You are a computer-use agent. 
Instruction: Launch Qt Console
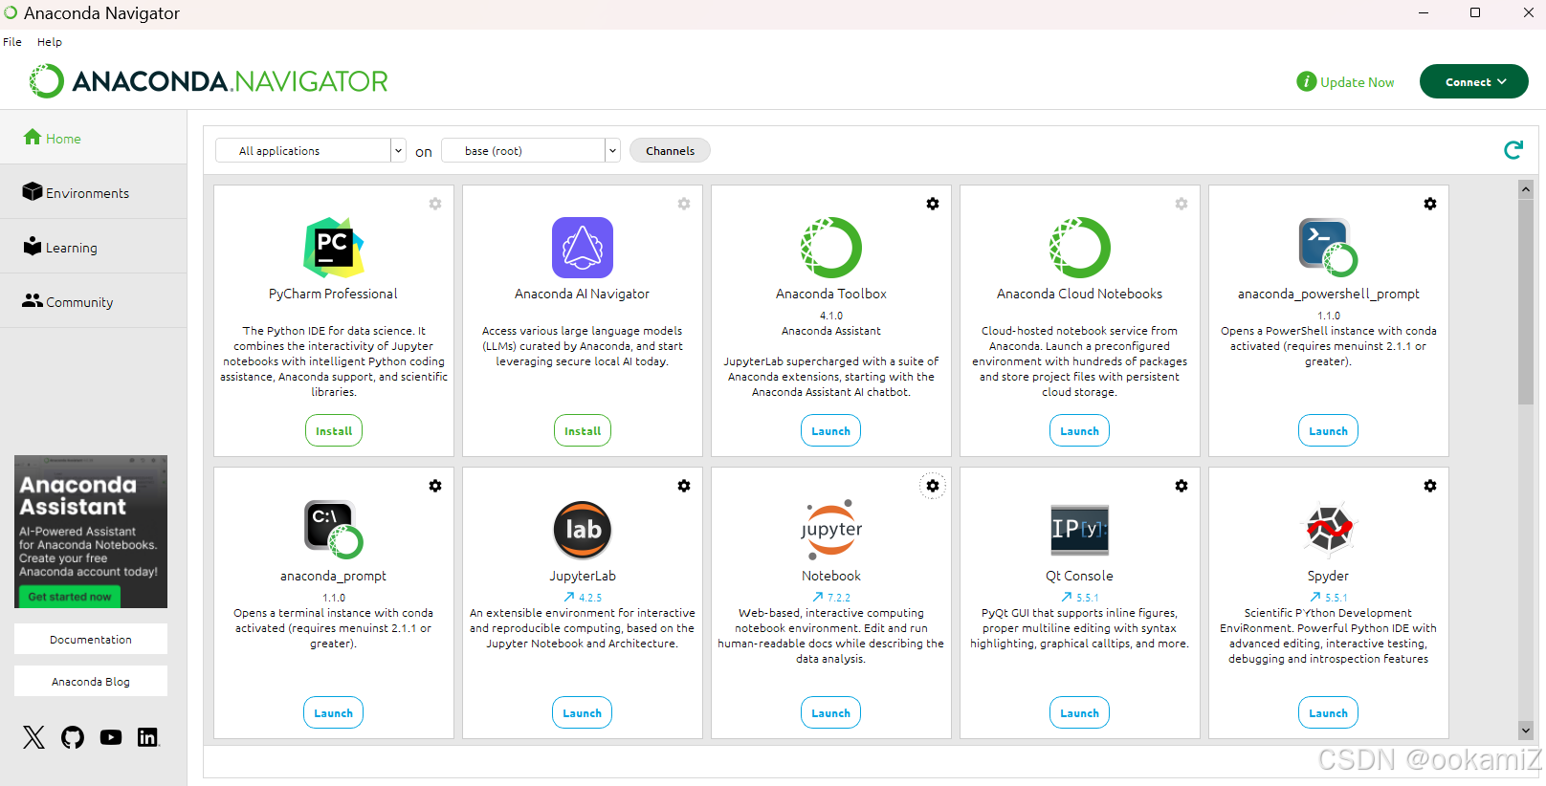1080,713
